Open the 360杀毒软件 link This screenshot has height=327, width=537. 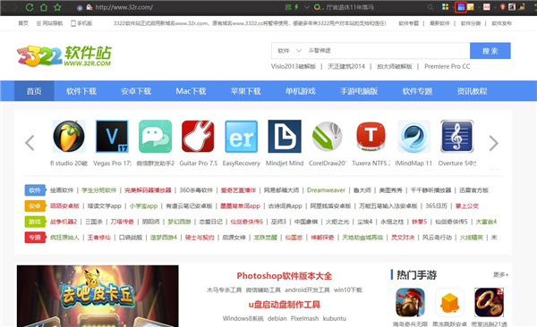click(196, 190)
